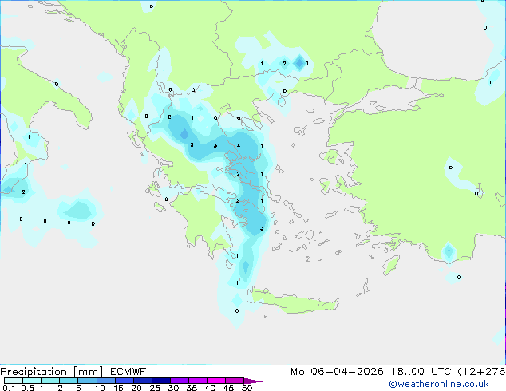Select the 35–40 mm legend swatch
The width and height of the screenshot is (506, 391).
[198, 381]
